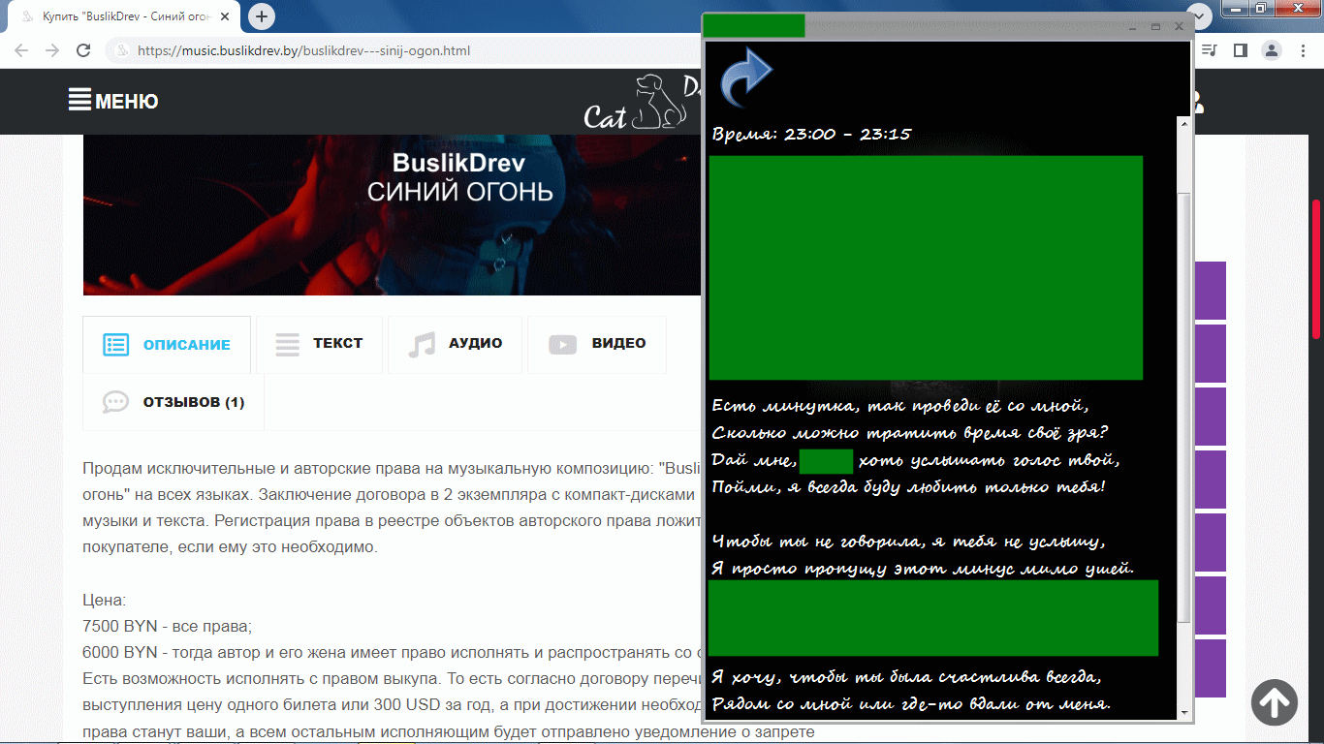Close the Купить BuslikDrev browser tab

tap(226, 17)
